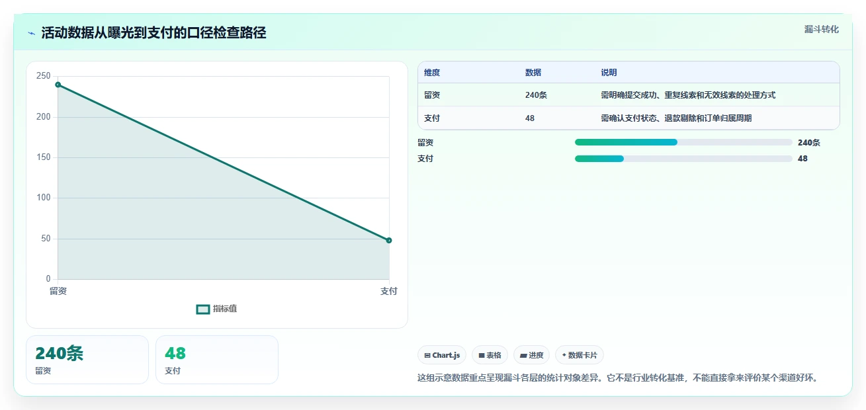
Task: Click the 漏斗转化 label in the header
Action: pos(822,29)
